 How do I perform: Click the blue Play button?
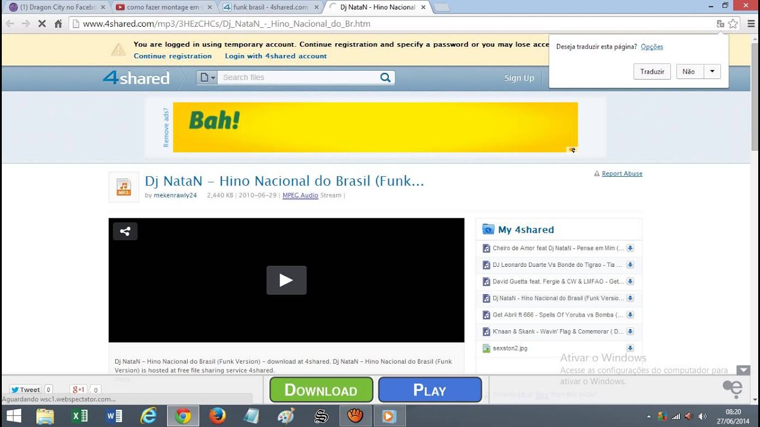pyautogui.click(x=430, y=390)
